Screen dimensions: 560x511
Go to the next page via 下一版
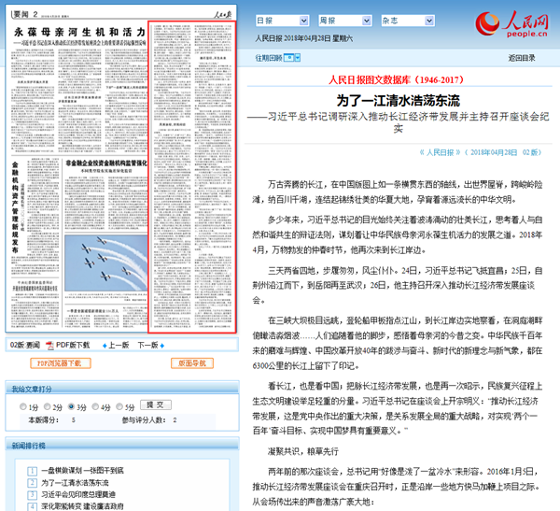(147, 345)
